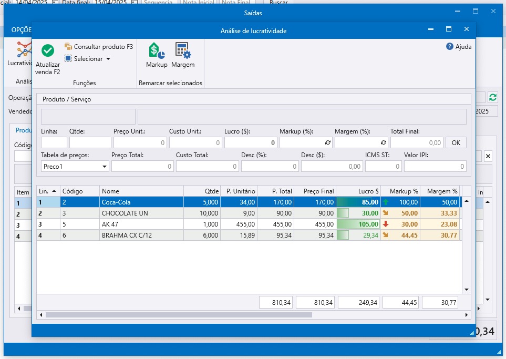Refresh the Margem (%) field
This screenshot has width=506, height=359.
[384, 142]
